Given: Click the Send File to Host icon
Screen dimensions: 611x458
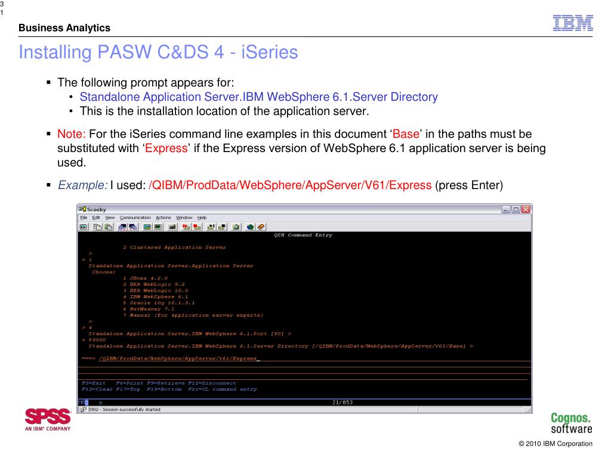Looking at the screenshot, I should pyautogui.click(x=122, y=227).
